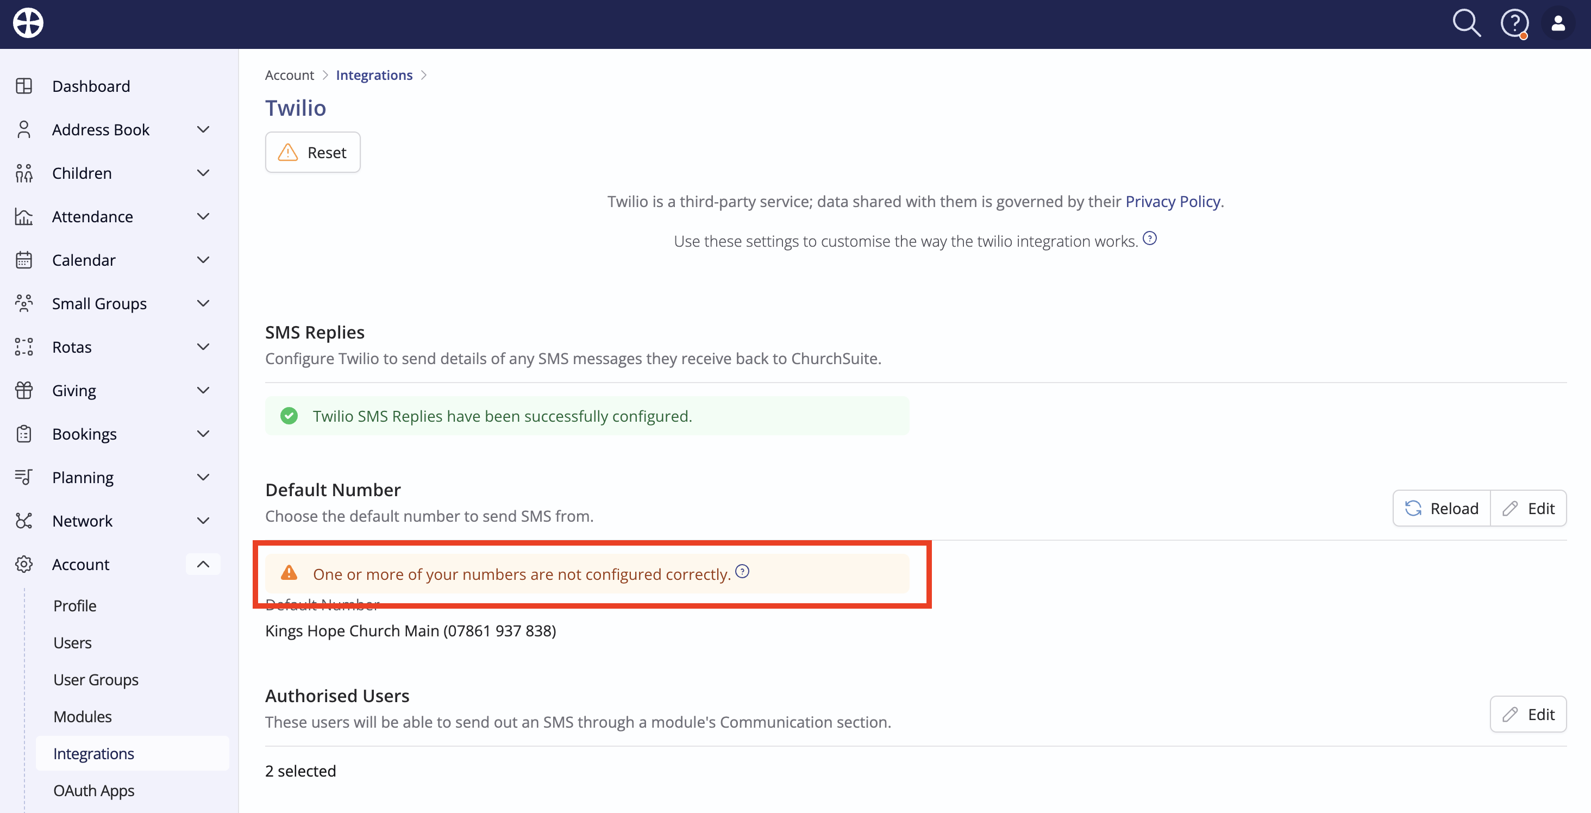Expand the Calendar menu chevron
Screen dimensions: 1591x813
point(203,260)
